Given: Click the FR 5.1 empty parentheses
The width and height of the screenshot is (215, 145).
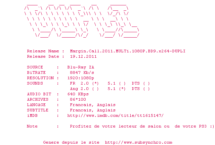Looking at the screenshot, I should pos(122,84).
